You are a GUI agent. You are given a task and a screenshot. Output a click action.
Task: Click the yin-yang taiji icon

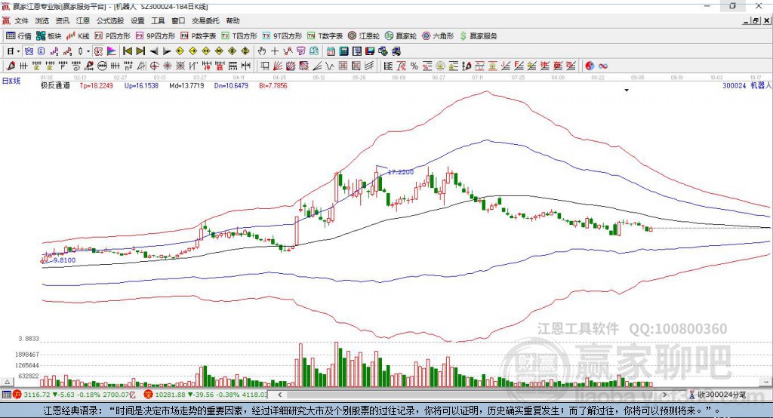[590, 66]
